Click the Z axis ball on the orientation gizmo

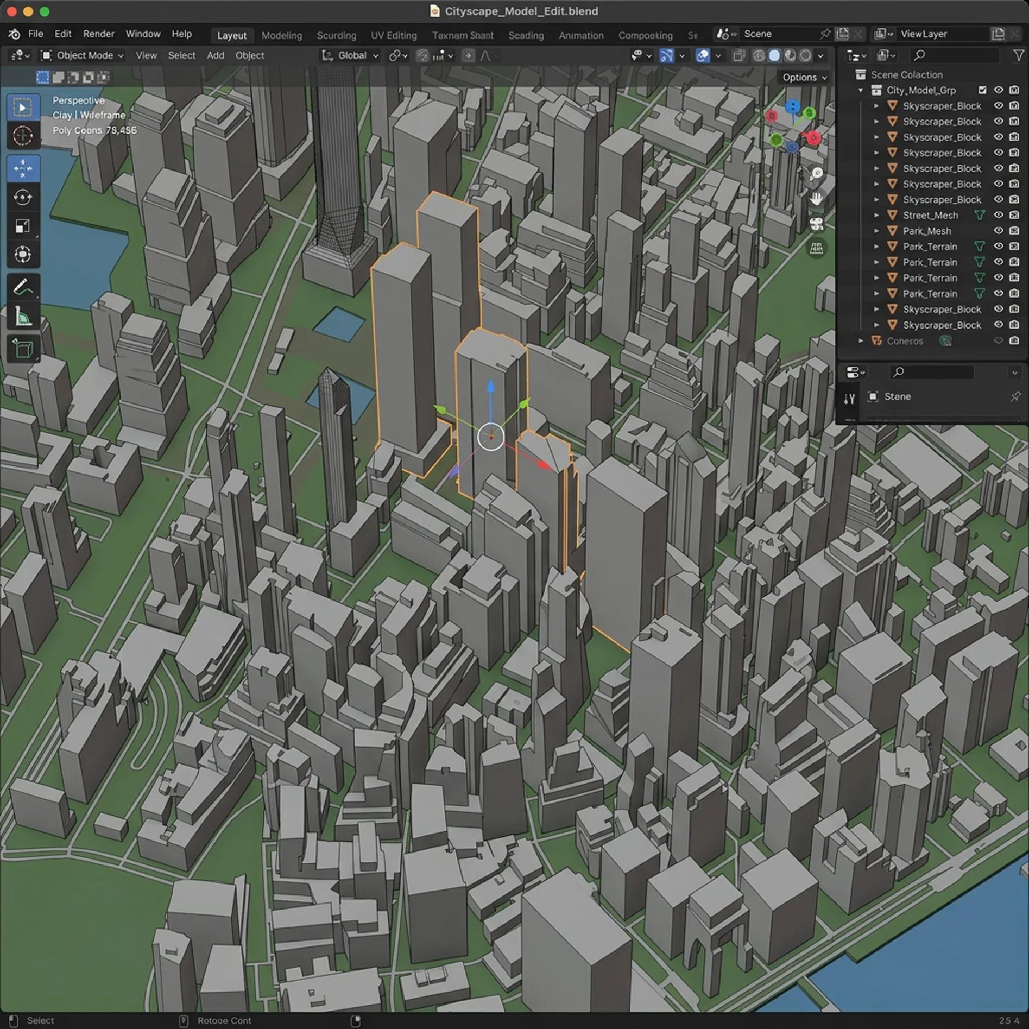click(792, 106)
